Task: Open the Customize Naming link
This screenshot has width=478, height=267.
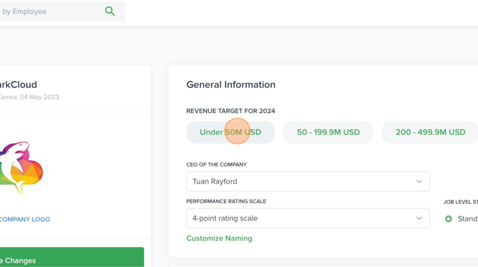Action: [219, 238]
